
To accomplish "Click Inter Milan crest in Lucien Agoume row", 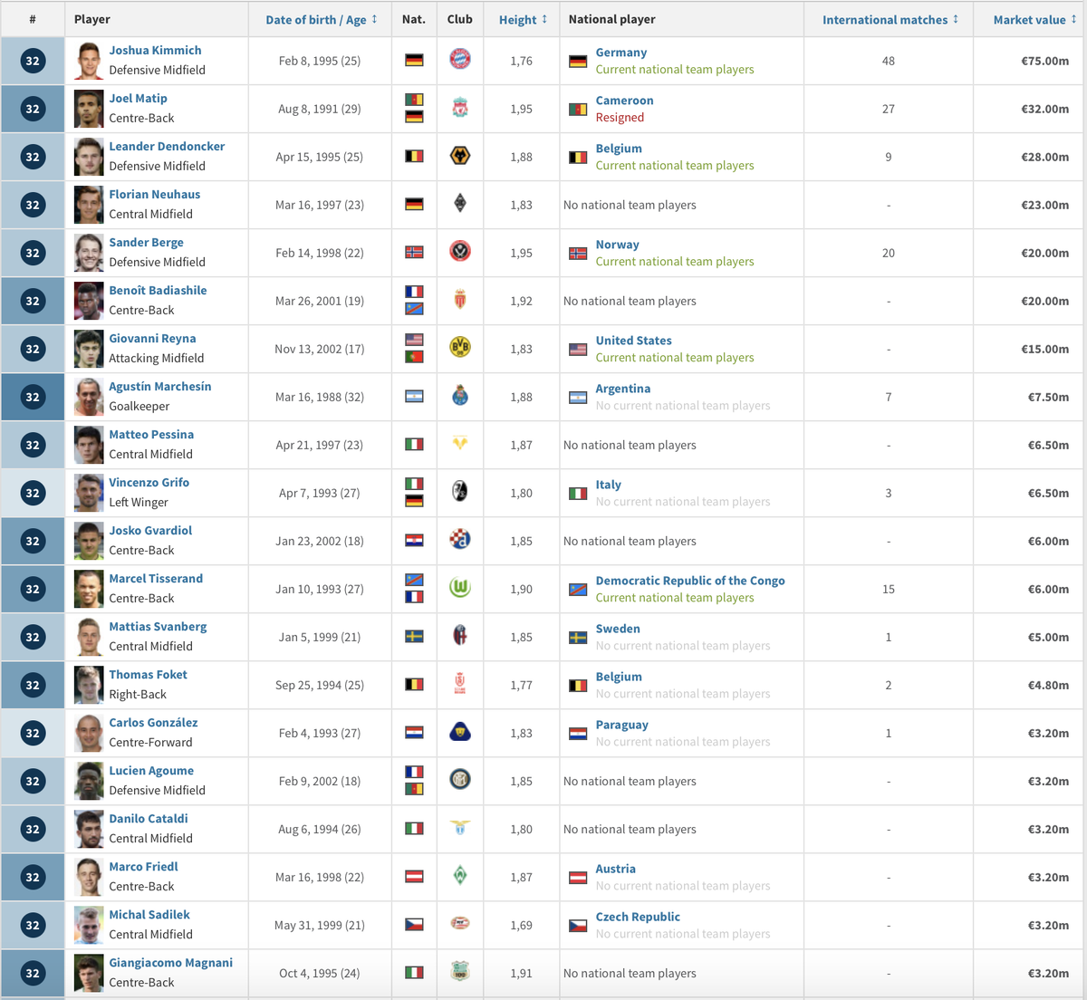I will point(460,780).
